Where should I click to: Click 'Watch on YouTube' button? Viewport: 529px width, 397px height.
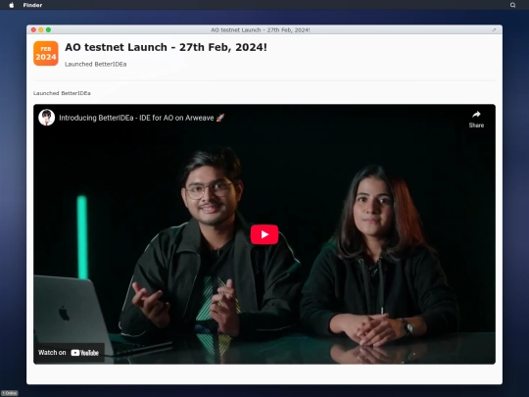click(69, 353)
